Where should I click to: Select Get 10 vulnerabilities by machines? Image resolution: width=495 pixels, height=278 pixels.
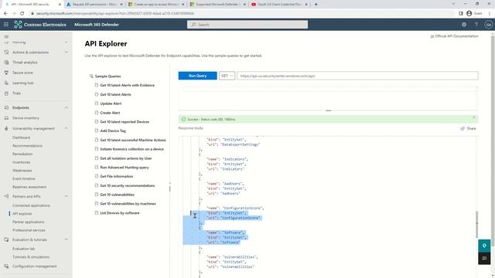(x=128, y=204)
